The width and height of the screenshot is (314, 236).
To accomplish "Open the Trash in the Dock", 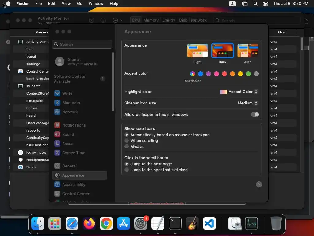I will [276, 223].
